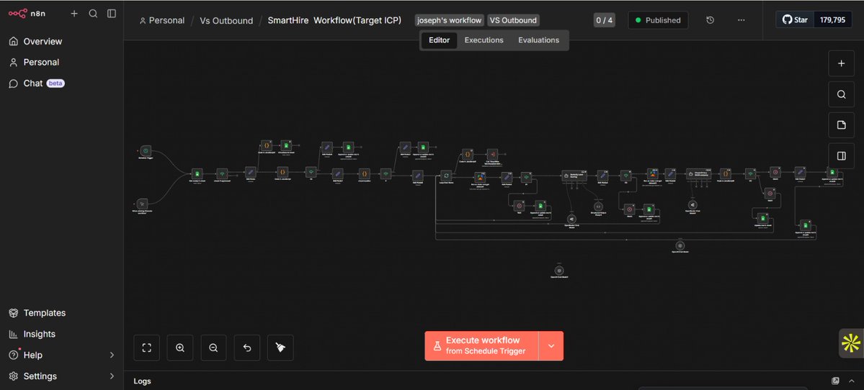Viewport: 864px width, 390px height.
Task: Click the VS Outbound tag
Action: pos(513,20)
